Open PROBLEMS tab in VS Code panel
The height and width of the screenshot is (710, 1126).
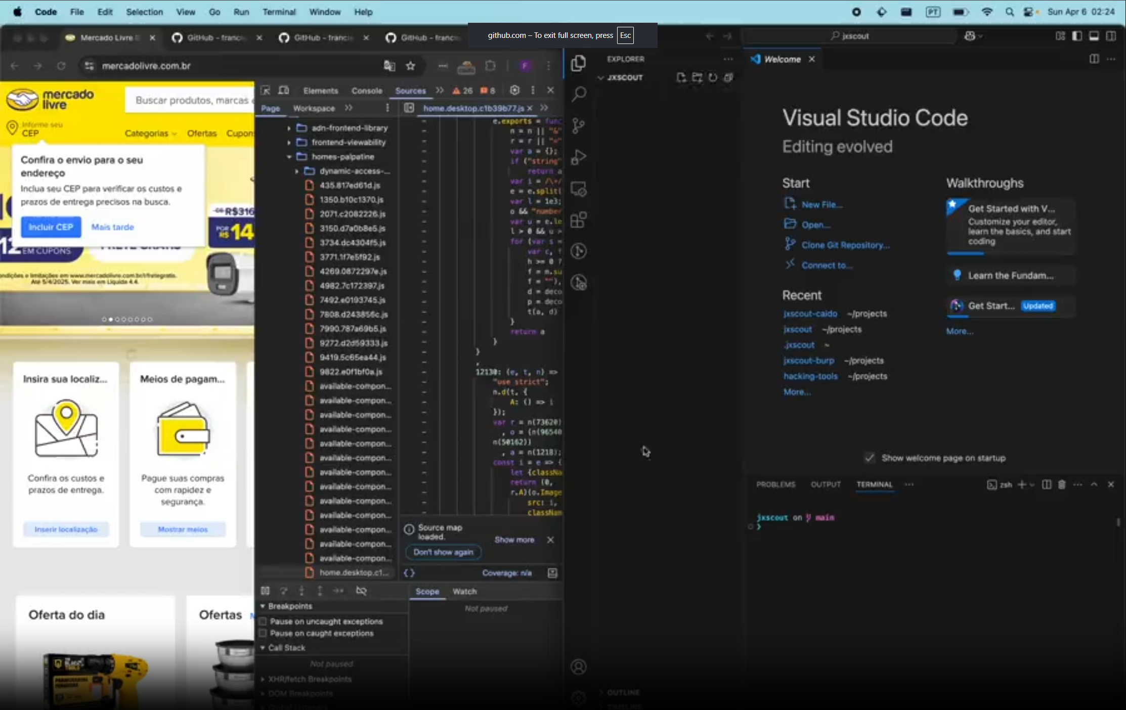click(775, 484)
